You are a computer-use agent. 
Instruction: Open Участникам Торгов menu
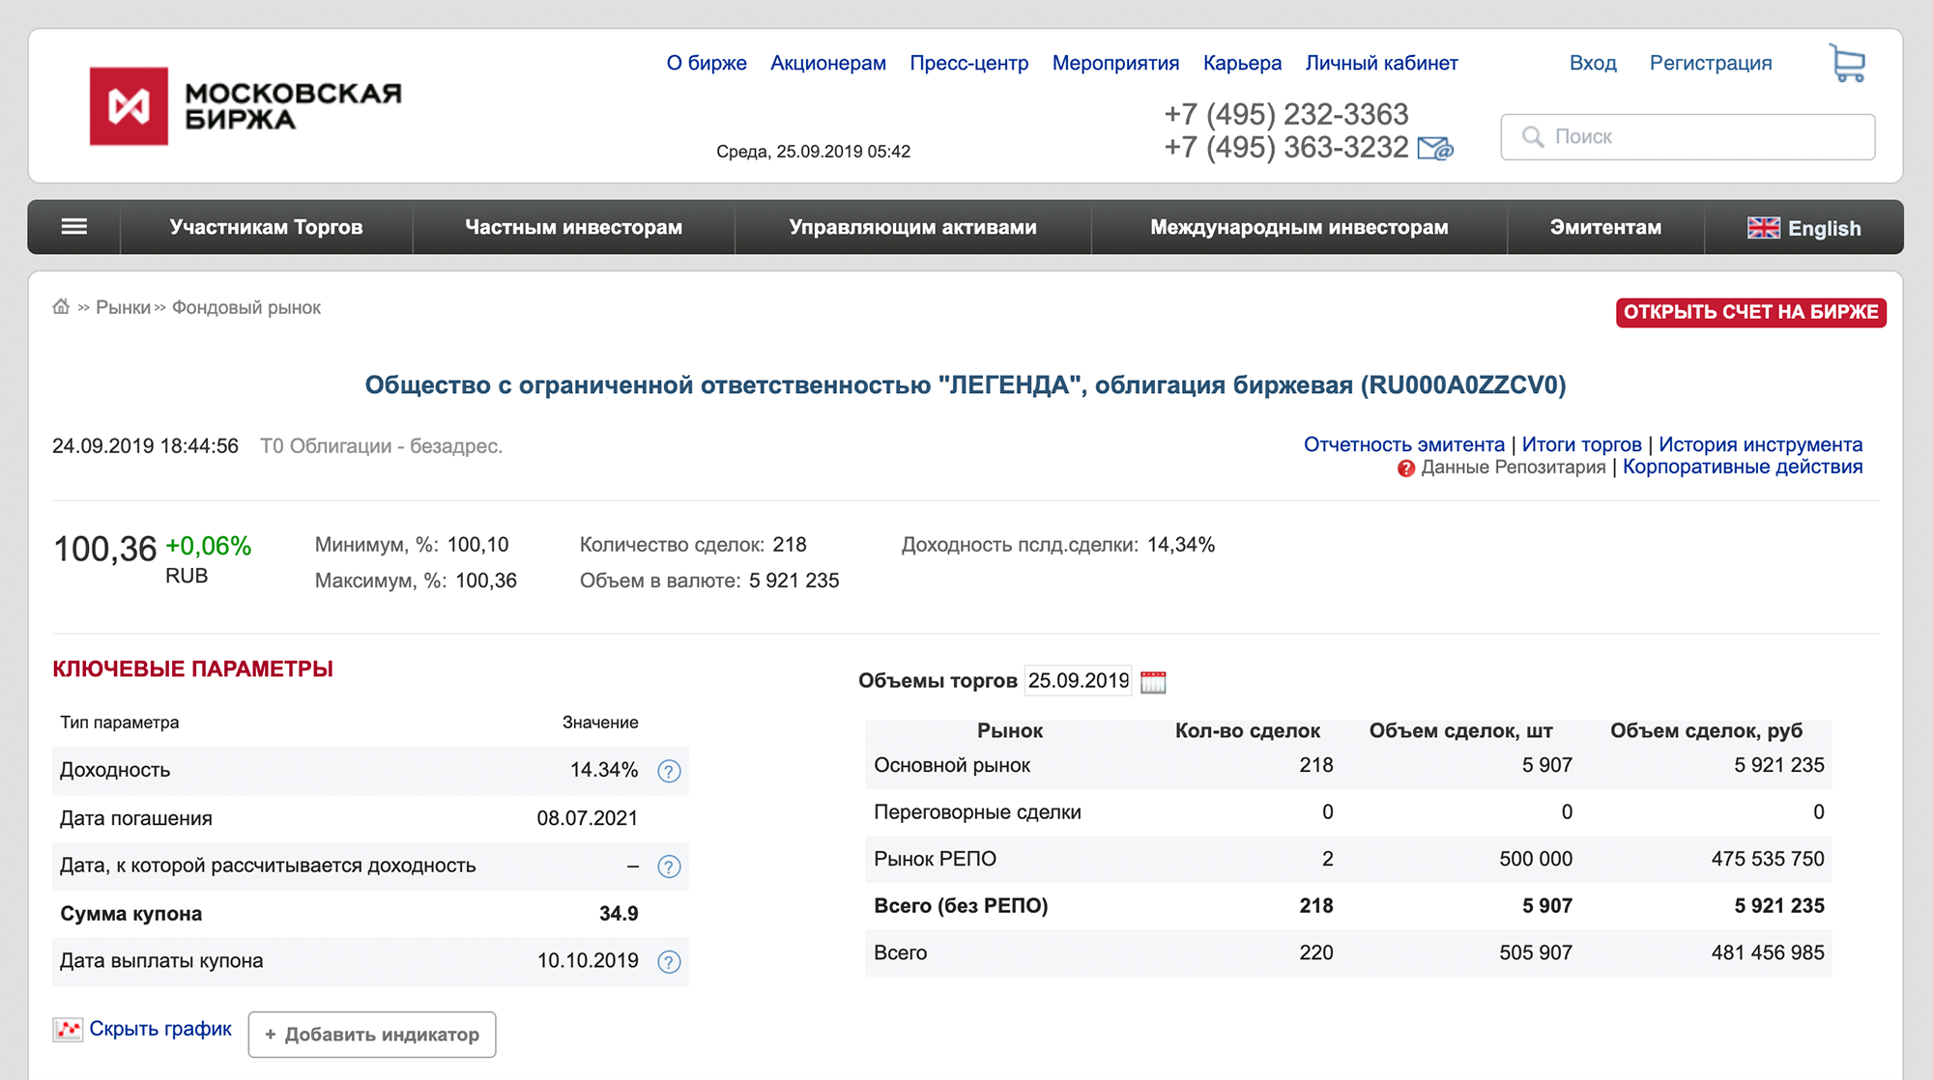pos(266,227)
